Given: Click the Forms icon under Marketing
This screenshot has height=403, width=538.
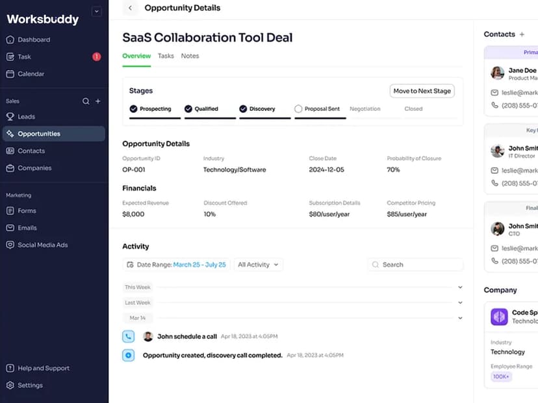Looking at the screenshot, I should click(x=10, y=211).
